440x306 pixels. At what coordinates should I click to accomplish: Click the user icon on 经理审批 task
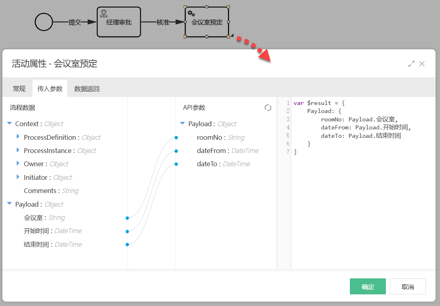(103, 13)
